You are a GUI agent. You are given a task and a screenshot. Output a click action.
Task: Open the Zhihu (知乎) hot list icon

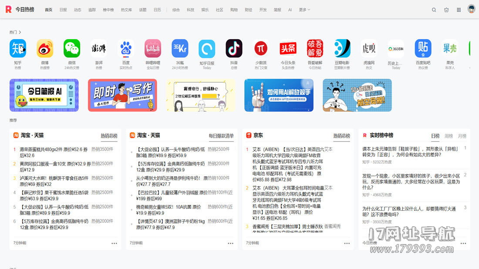point(18,48)
